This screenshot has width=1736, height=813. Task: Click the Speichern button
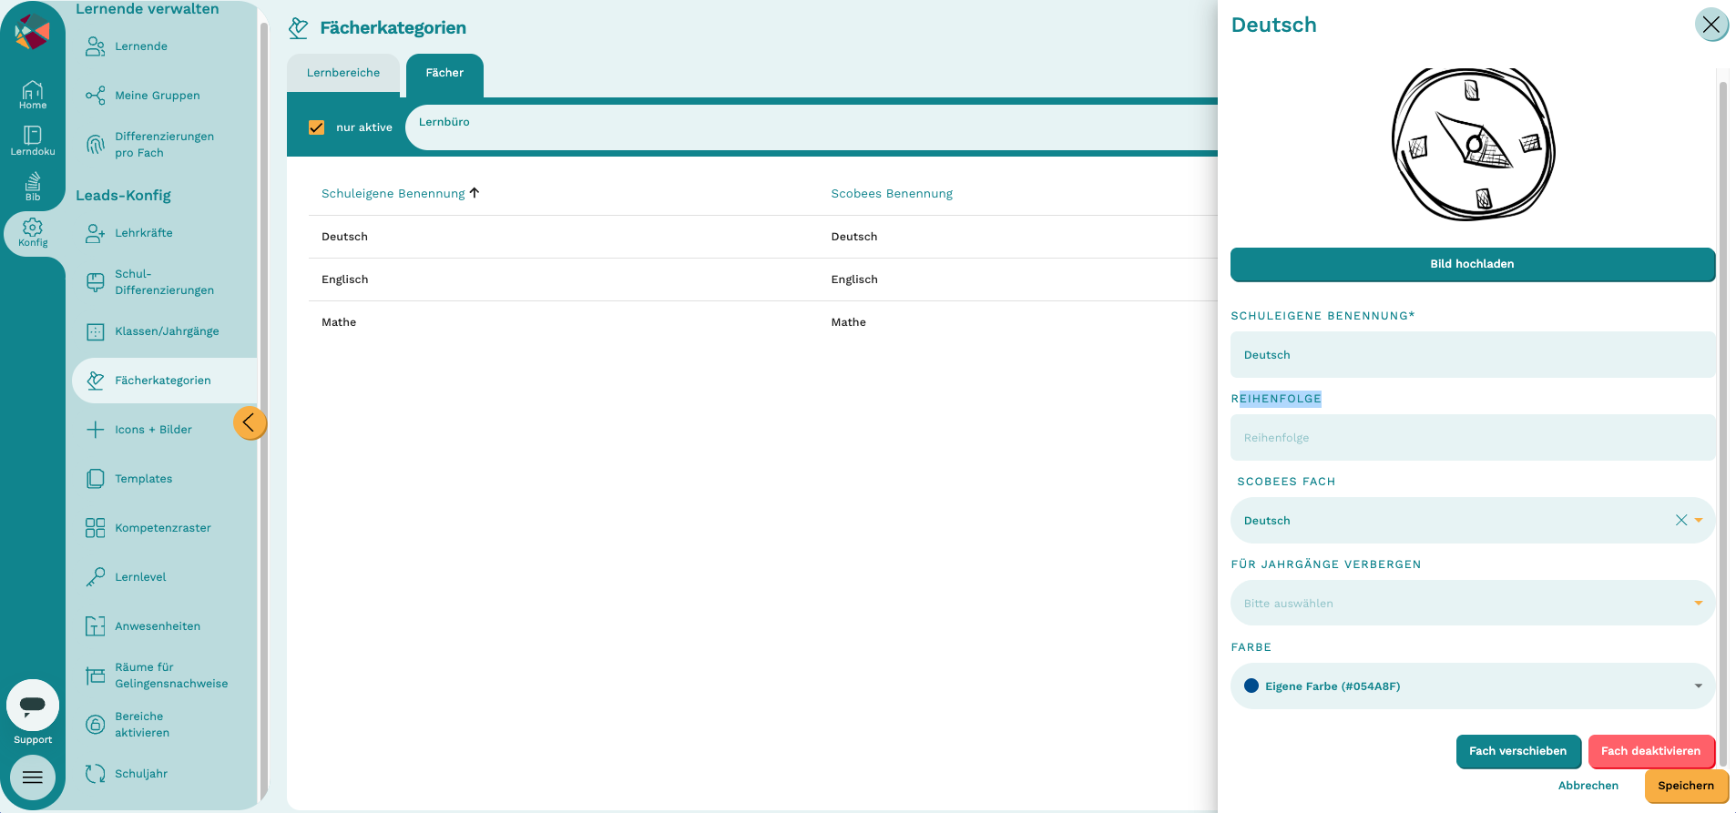[1686, 786]
